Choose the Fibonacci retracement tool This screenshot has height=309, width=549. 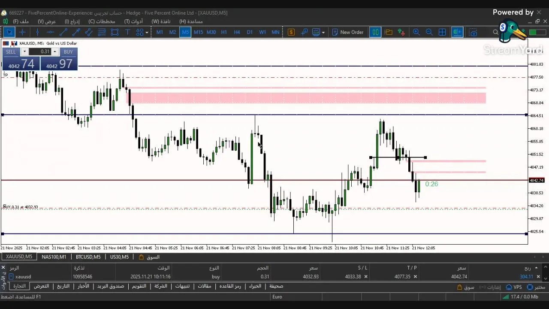(x=102, y=32)
